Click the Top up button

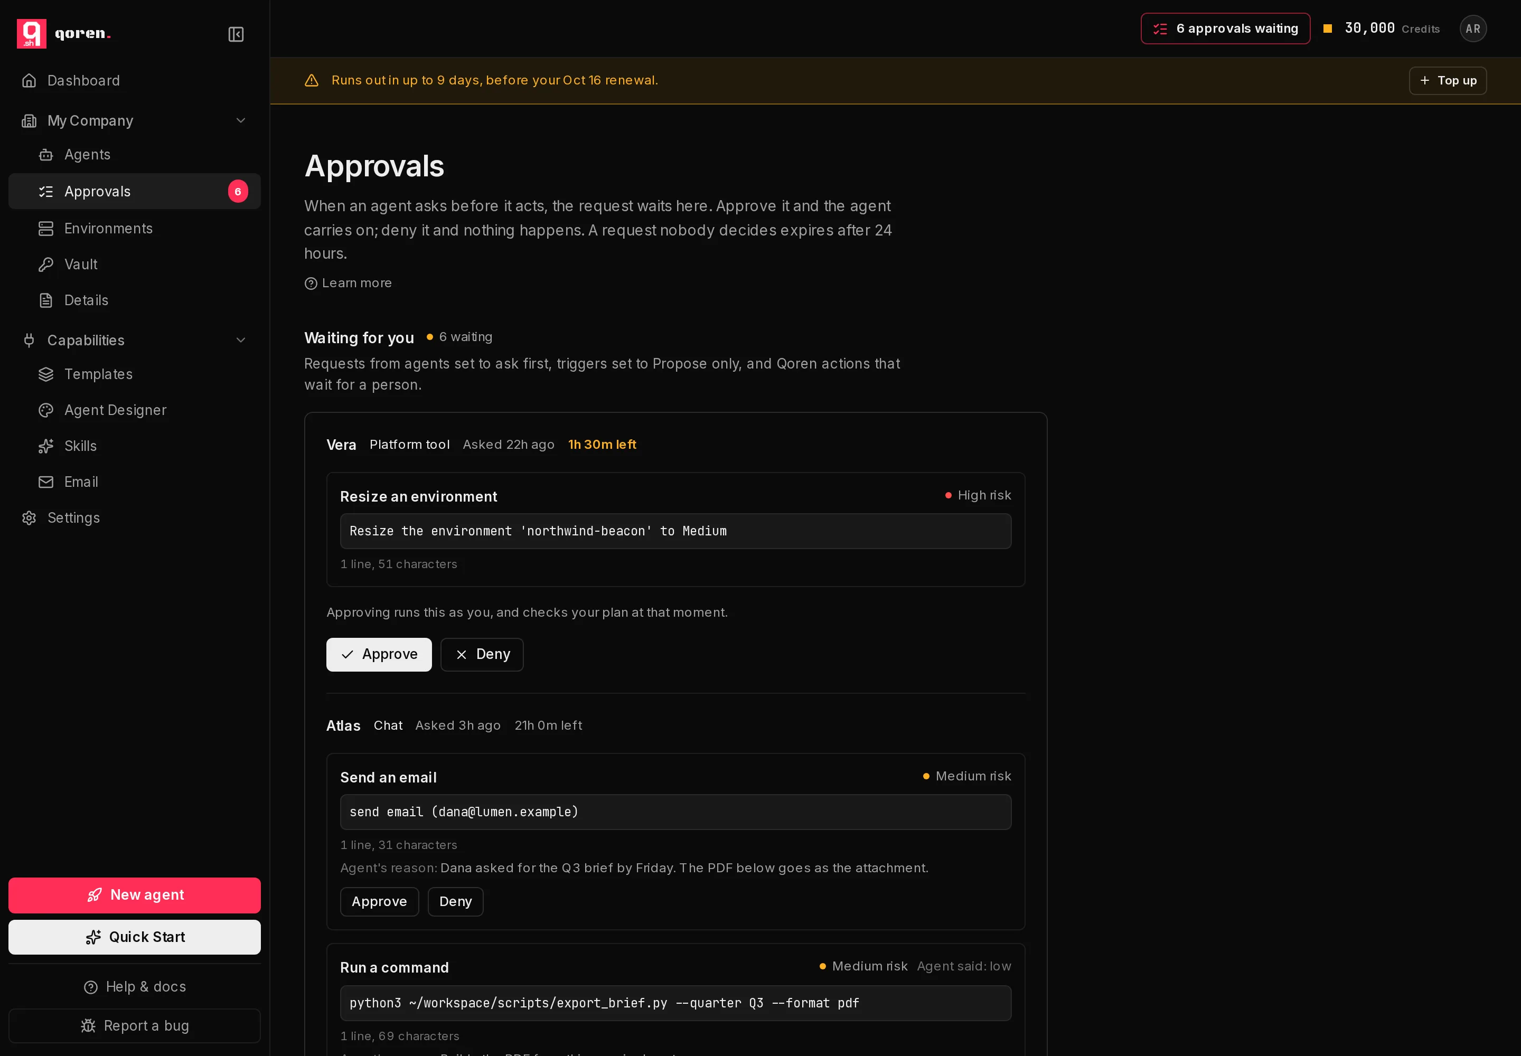1447,81
